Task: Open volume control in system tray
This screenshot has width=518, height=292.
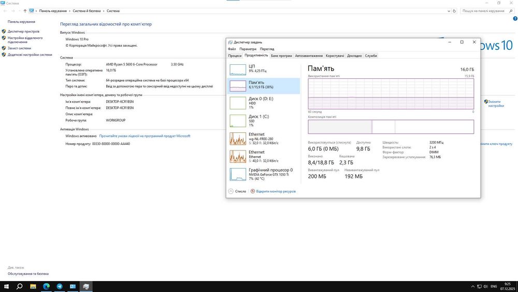Action: point(486,286)
